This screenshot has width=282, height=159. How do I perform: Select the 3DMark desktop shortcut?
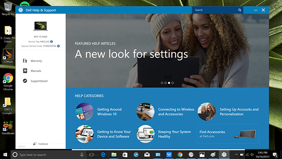pyautogui.click(x=8, y=56)
